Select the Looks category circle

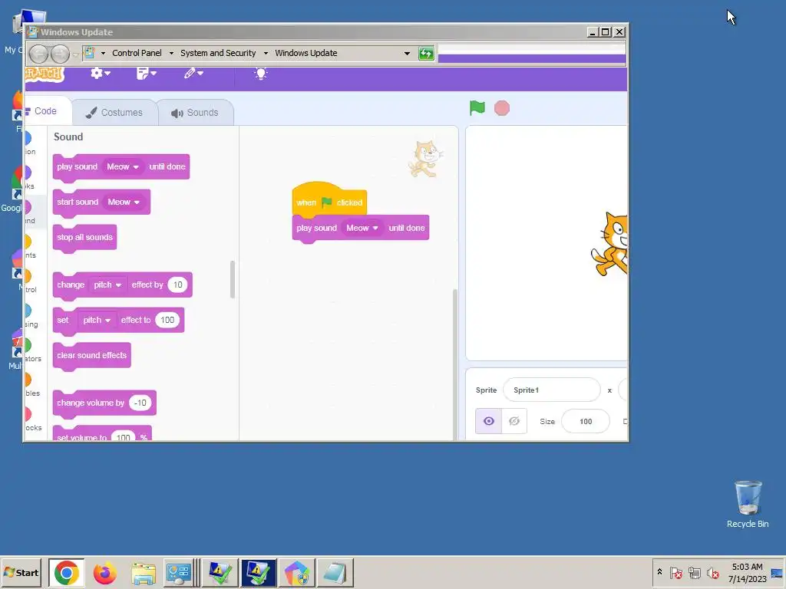28,173
